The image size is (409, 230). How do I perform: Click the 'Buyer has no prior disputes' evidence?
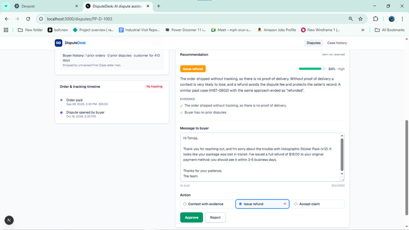tap(206, 113)
